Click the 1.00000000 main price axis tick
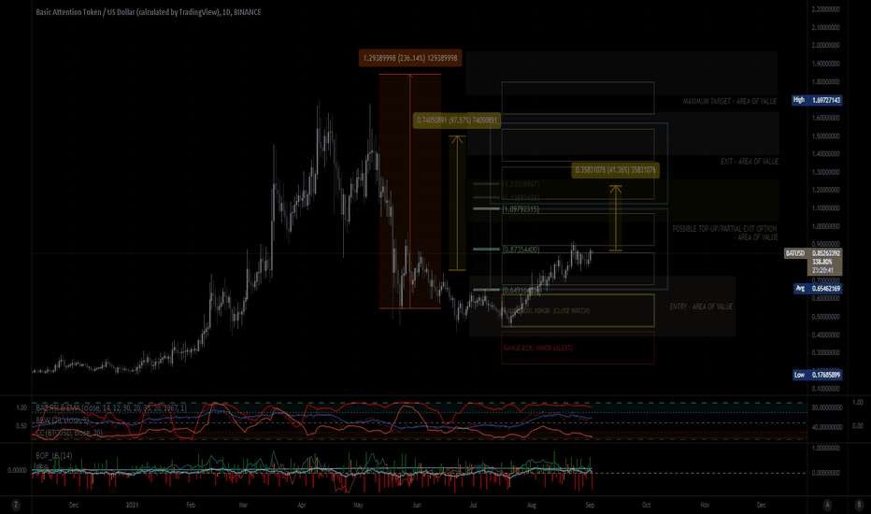Screen dimensions: 871x514 pyautogui.click(x=825, y=227)
